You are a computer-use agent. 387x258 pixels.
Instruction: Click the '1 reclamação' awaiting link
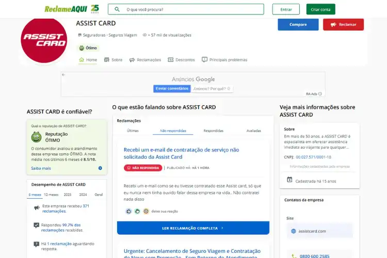pos(59,244)
